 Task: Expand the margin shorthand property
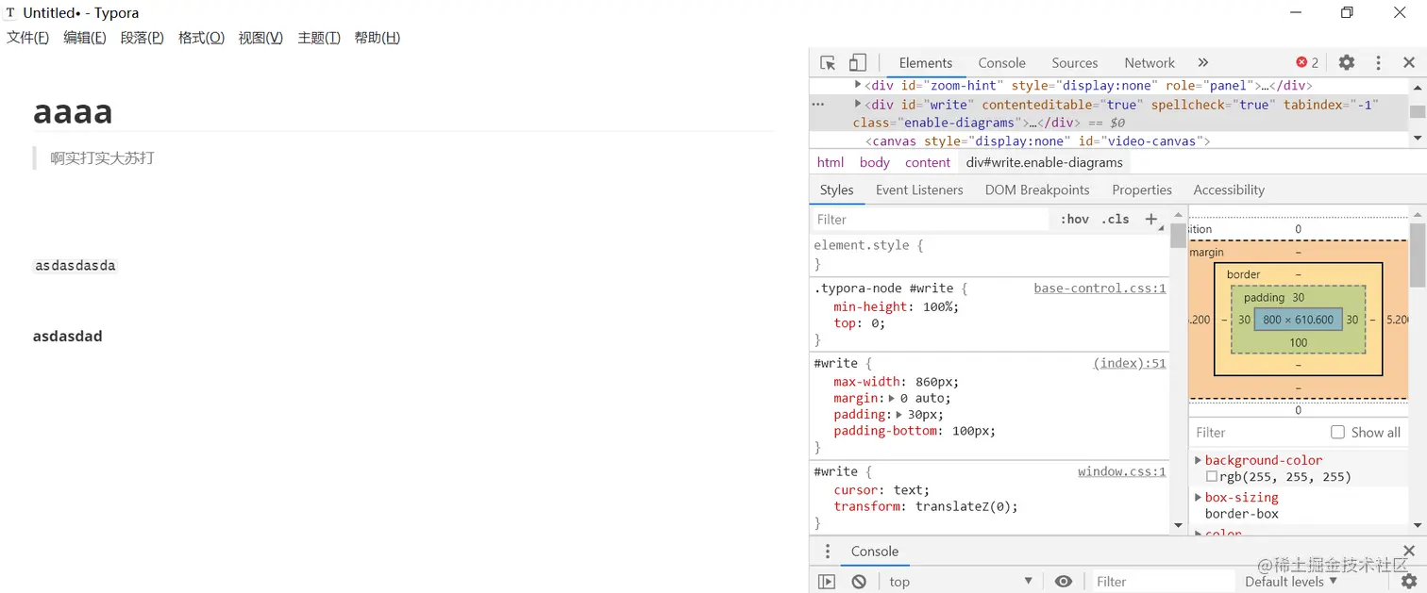coord(892,398)
